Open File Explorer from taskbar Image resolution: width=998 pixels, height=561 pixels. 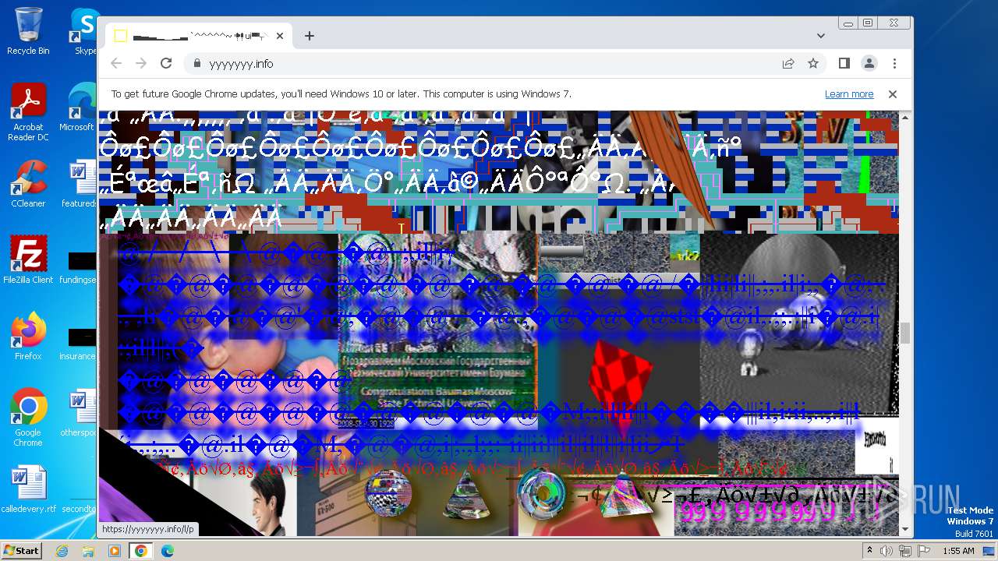(88, 551)
